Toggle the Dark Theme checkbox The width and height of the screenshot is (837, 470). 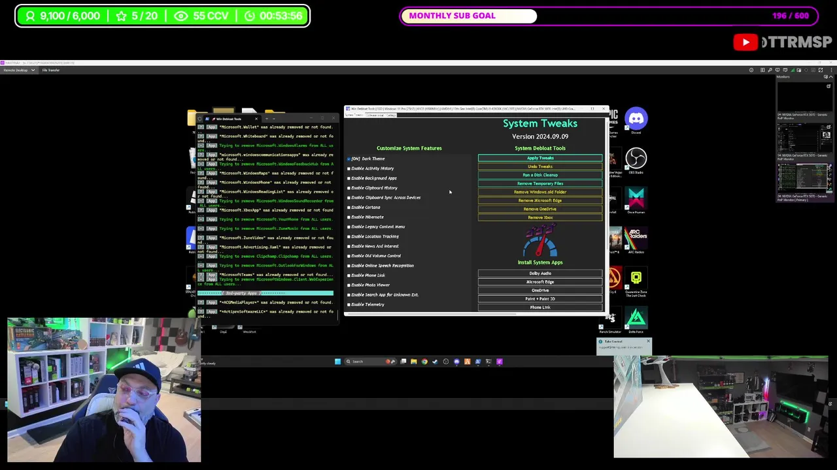[349, 159]
